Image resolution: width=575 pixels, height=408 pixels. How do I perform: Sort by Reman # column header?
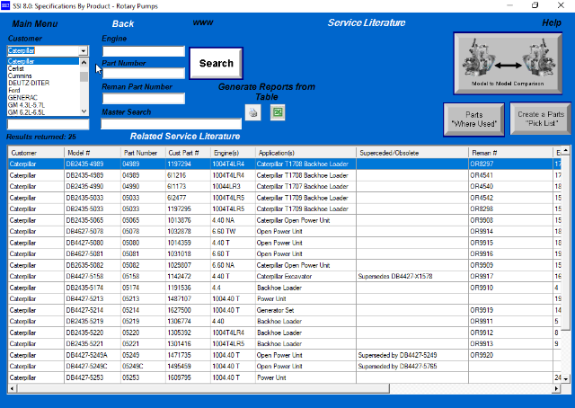510,153
